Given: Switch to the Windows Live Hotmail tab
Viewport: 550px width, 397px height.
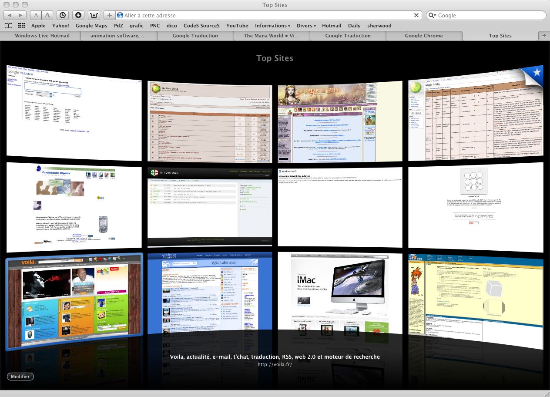Looking at the screenshot, I should [x=42, y=36].
